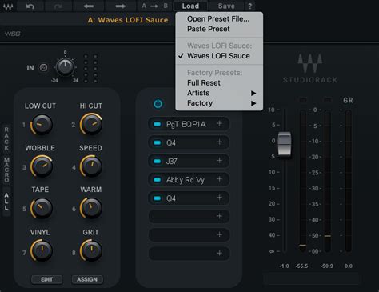Expand the Factory presets submenu
This screenshot has width=379, height=292.
(219, 103)
